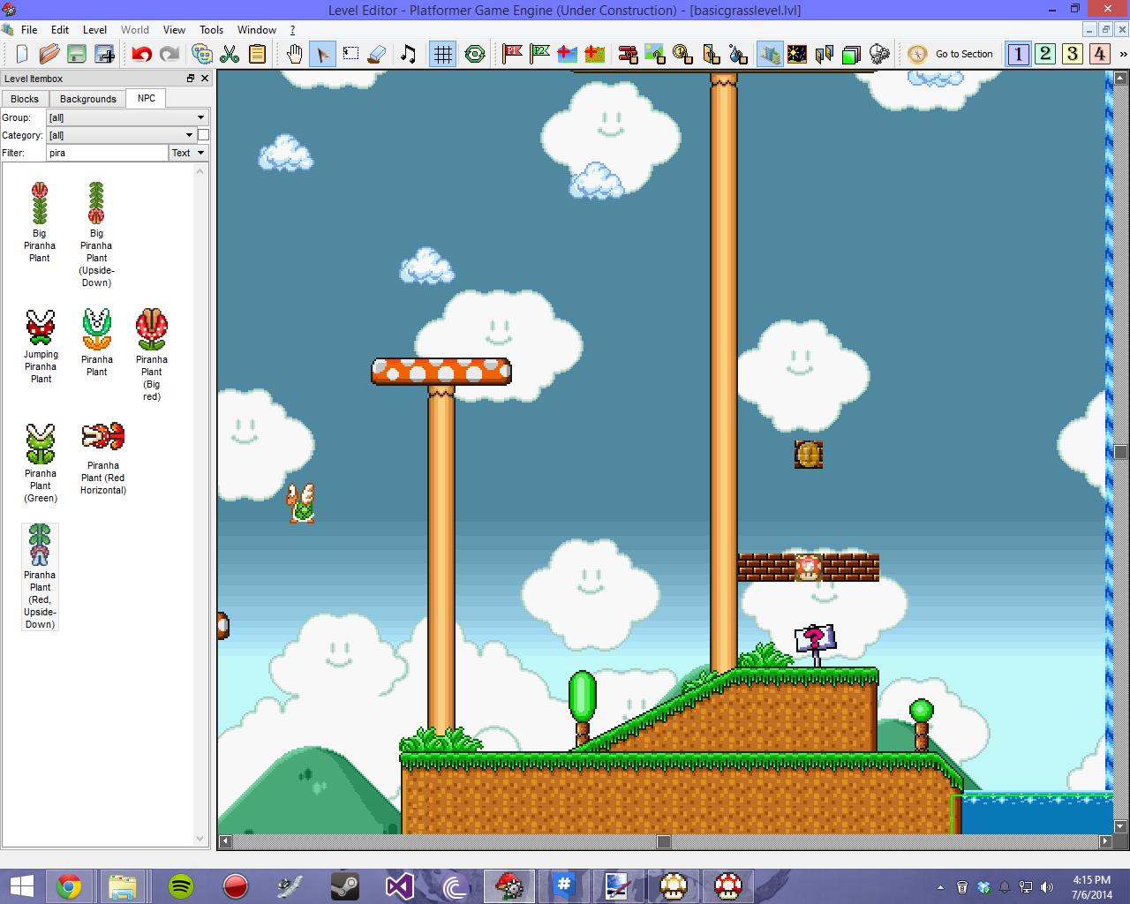Save the level with the green floppy icon
The width and height of the screenshot is (1130, 904).
[x=77, y=54]
